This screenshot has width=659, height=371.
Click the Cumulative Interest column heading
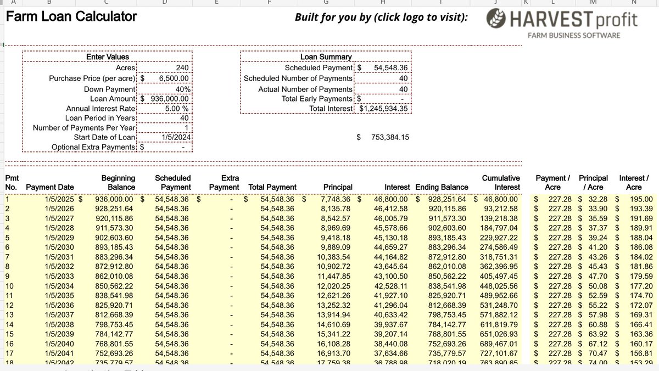[x=500, y=182]
